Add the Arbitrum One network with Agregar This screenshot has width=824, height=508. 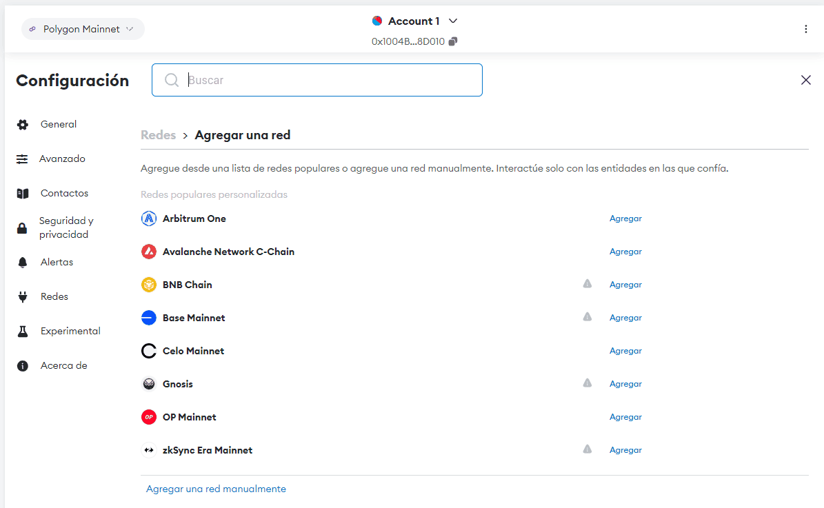pyautogui.click(x=625, y=219)
